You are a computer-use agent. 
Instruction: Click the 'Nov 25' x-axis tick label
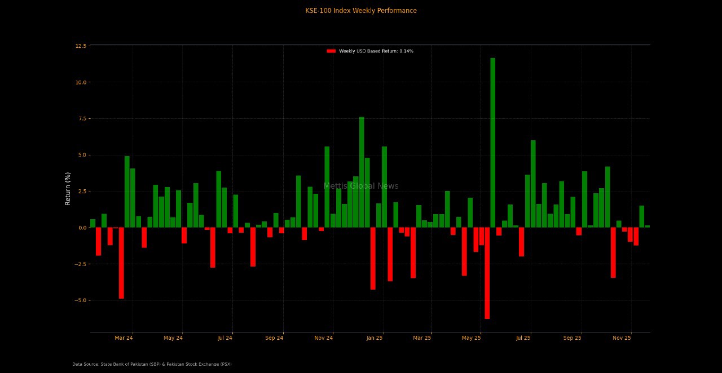click(x=622, y=338)
